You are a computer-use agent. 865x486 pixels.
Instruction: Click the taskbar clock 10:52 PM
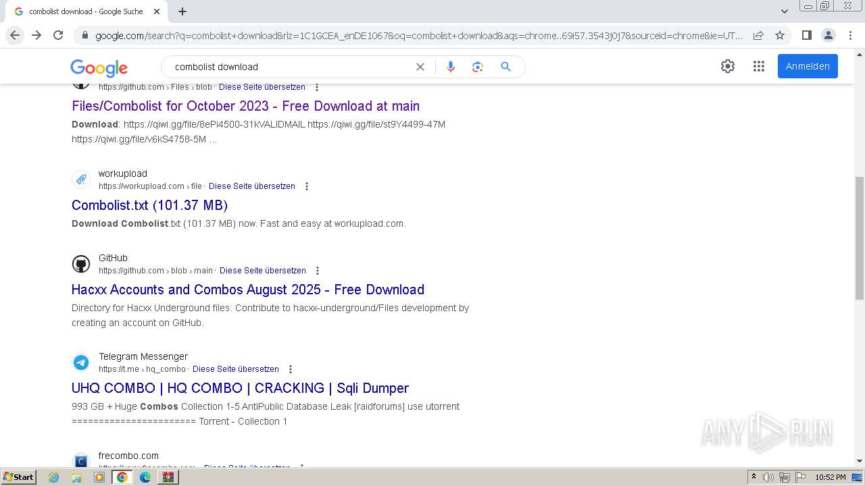pyautogui.click(x=831, y=477)
